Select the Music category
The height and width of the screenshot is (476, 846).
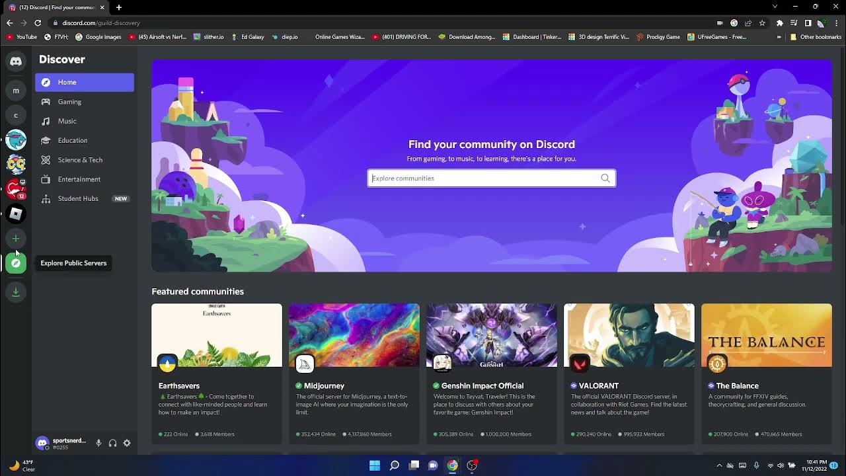tap(85, 121)
